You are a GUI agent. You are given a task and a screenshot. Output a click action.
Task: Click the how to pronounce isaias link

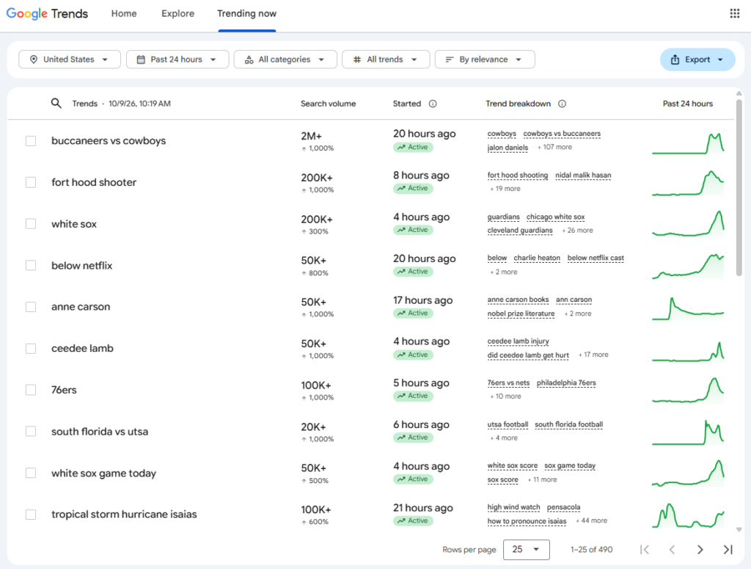[527, 521]
